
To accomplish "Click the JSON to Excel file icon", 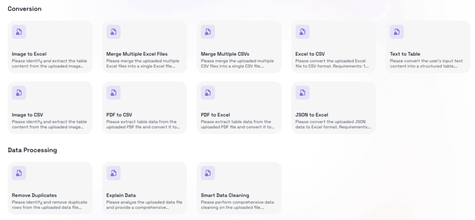I will click(302, 93).
